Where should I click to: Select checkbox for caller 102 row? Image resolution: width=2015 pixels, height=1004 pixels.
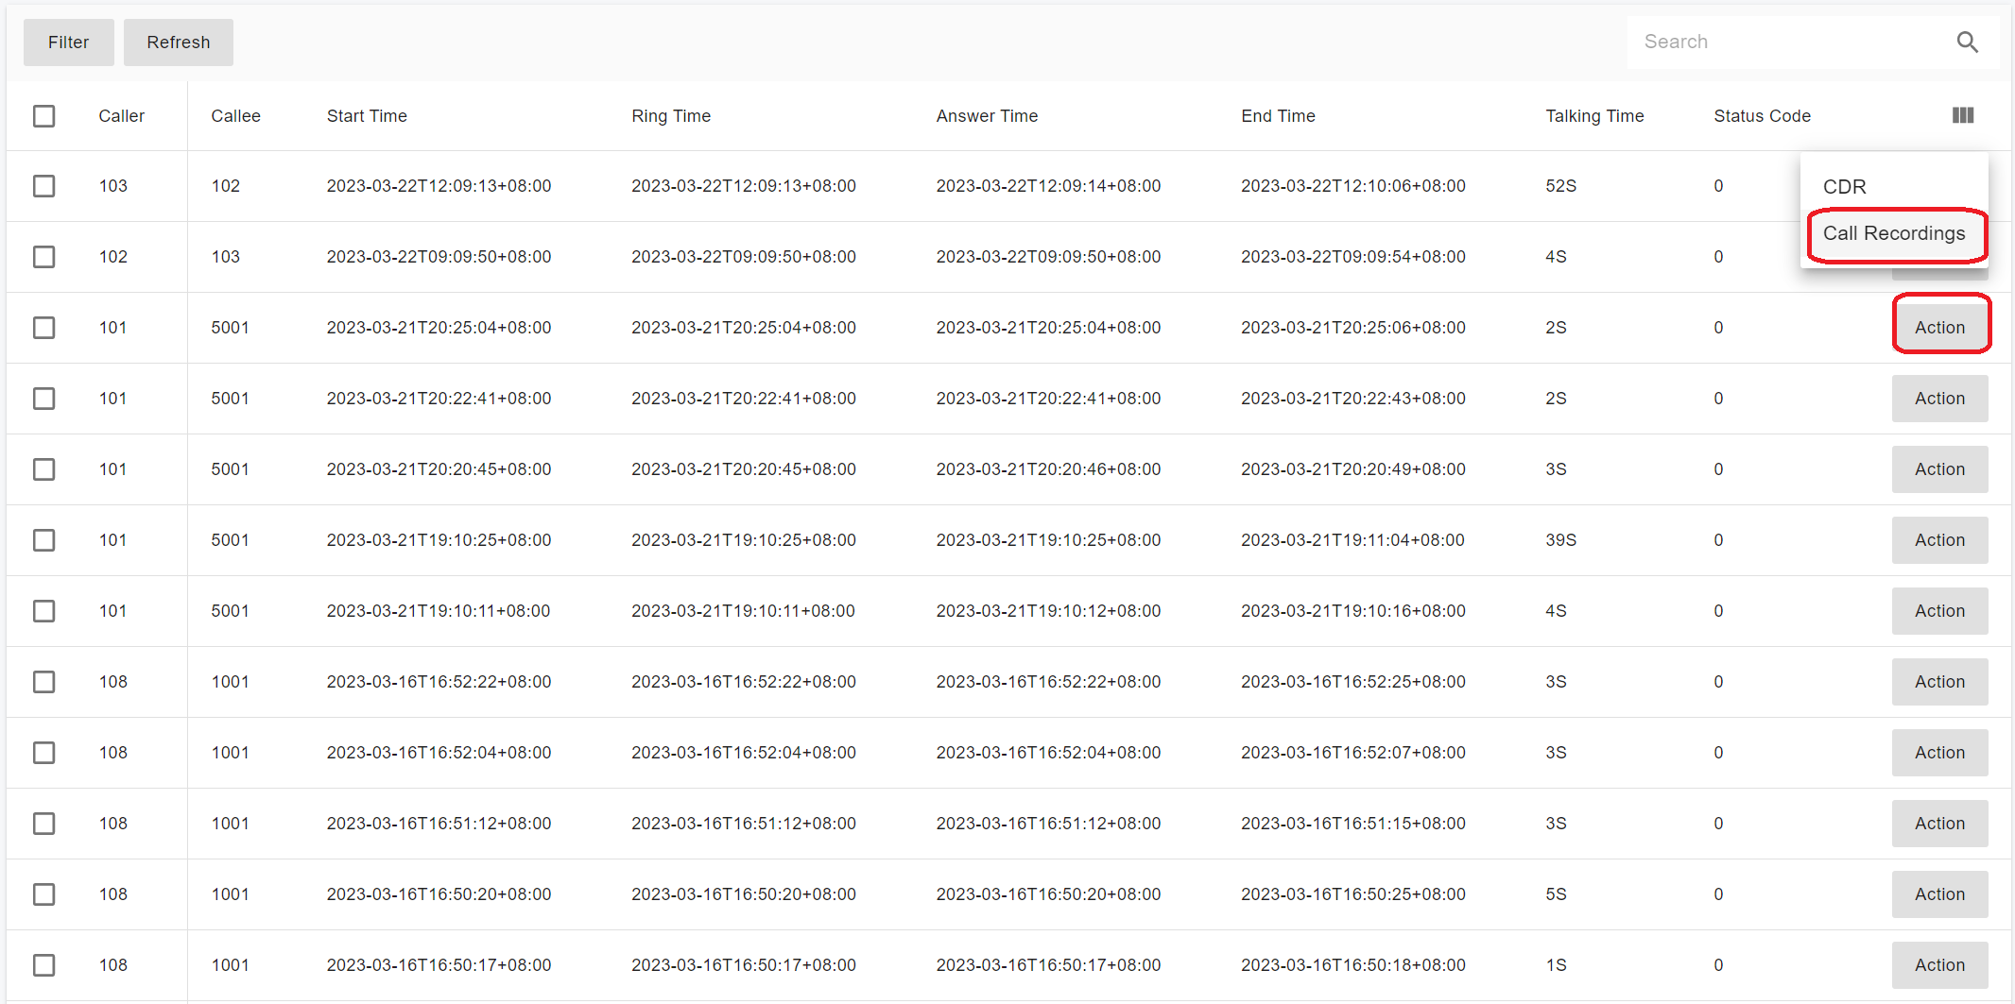pos(44,257)
